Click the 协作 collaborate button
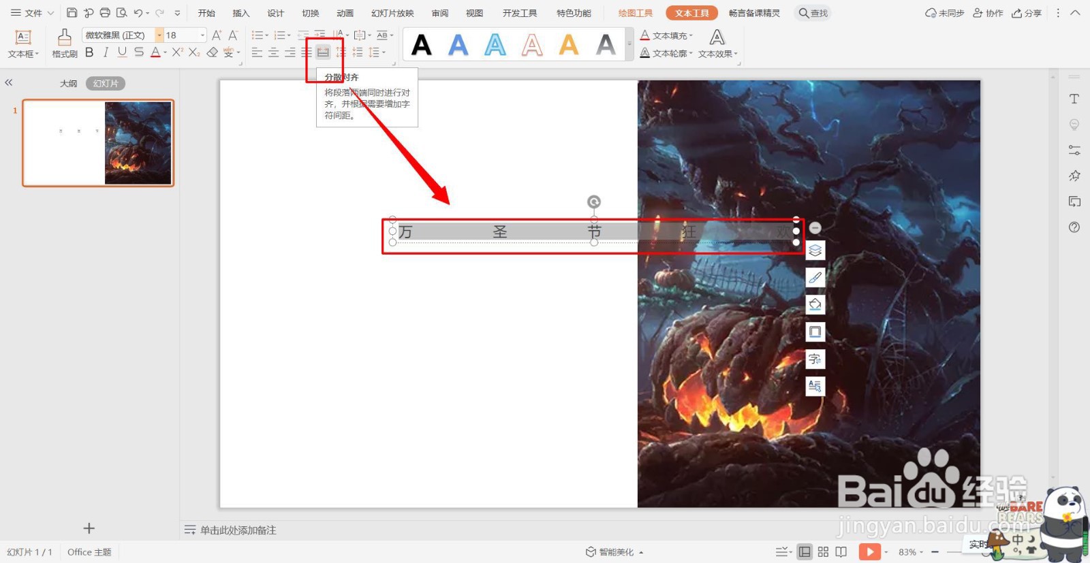The height and width of the screenshot is (563, 1090). click(988, 13)
